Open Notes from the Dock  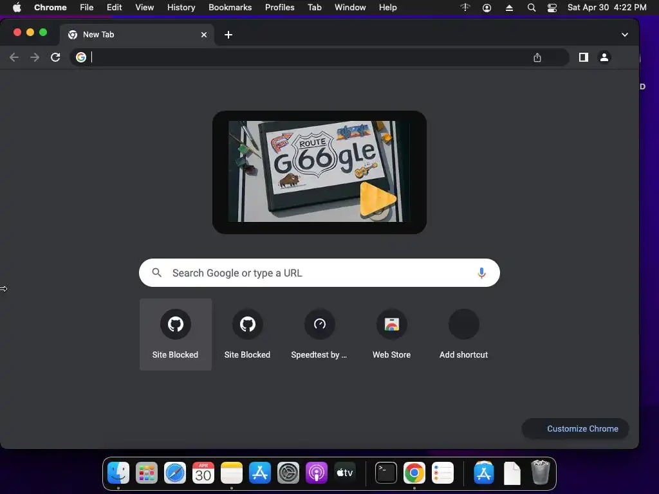[x=232, y=473]
